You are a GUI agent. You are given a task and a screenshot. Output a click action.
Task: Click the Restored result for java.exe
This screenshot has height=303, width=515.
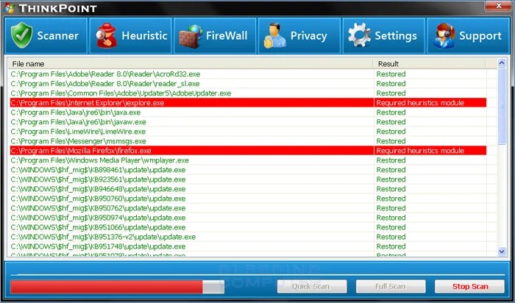[x=391, y=113]
